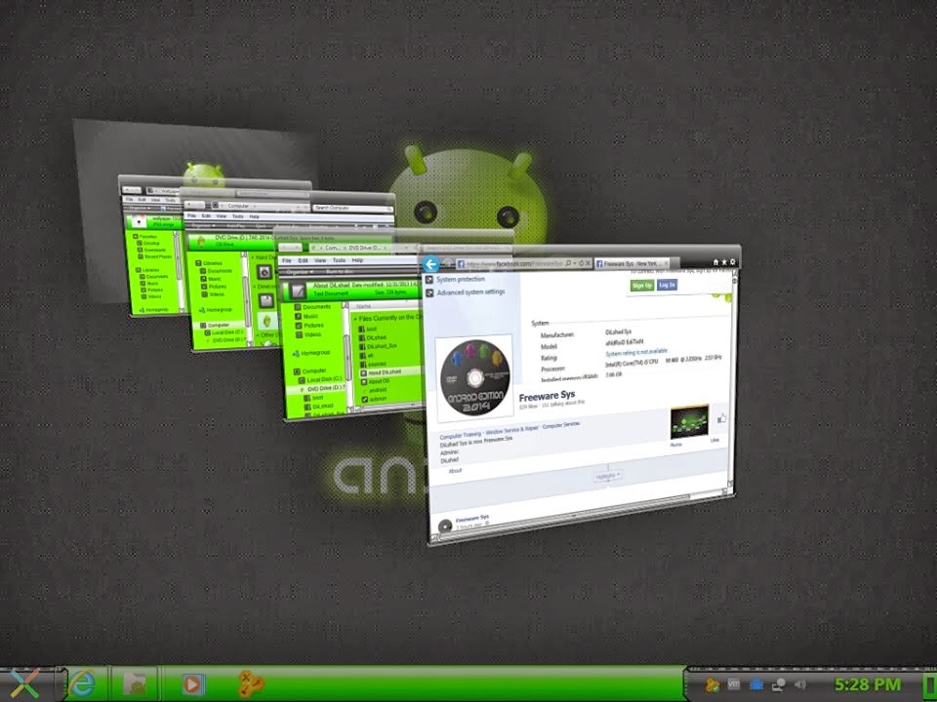Open Tools menu in the DVD Drive window

click(339, 260)
